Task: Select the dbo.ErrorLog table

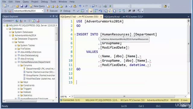Action: (x=27, y=59)
